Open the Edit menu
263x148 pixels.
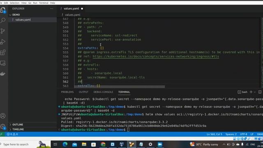tap(6, 3)
